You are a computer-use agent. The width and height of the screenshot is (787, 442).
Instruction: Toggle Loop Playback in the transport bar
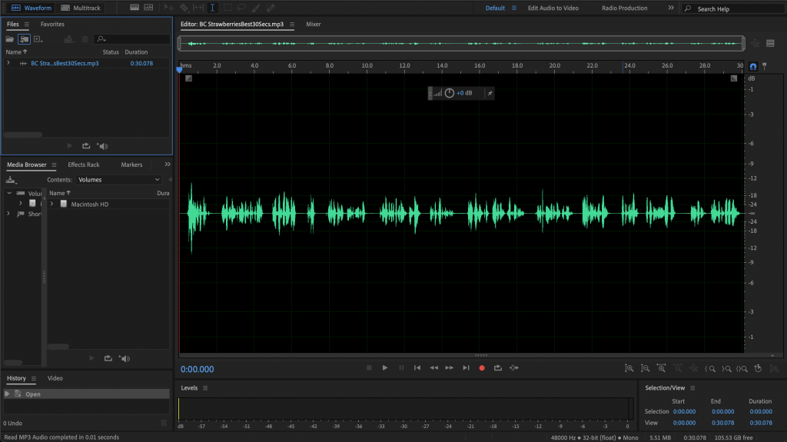tap(498, 368)
